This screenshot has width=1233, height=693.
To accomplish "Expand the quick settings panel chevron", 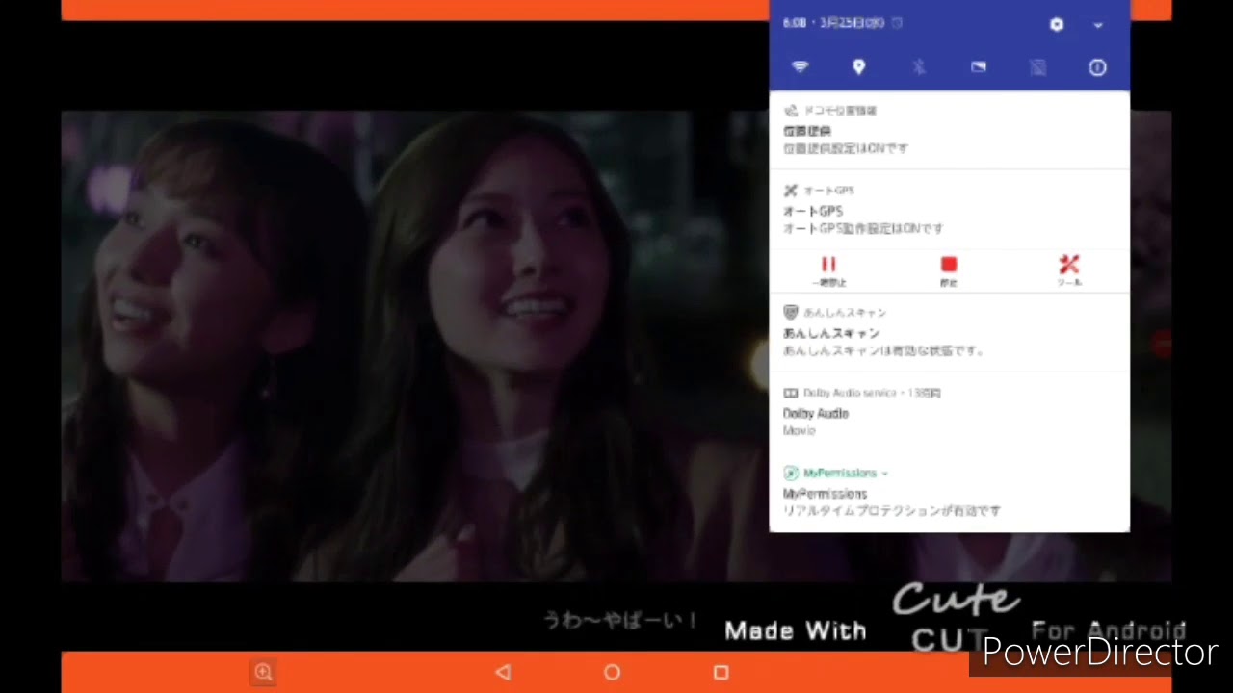I will pos(1098,26).
